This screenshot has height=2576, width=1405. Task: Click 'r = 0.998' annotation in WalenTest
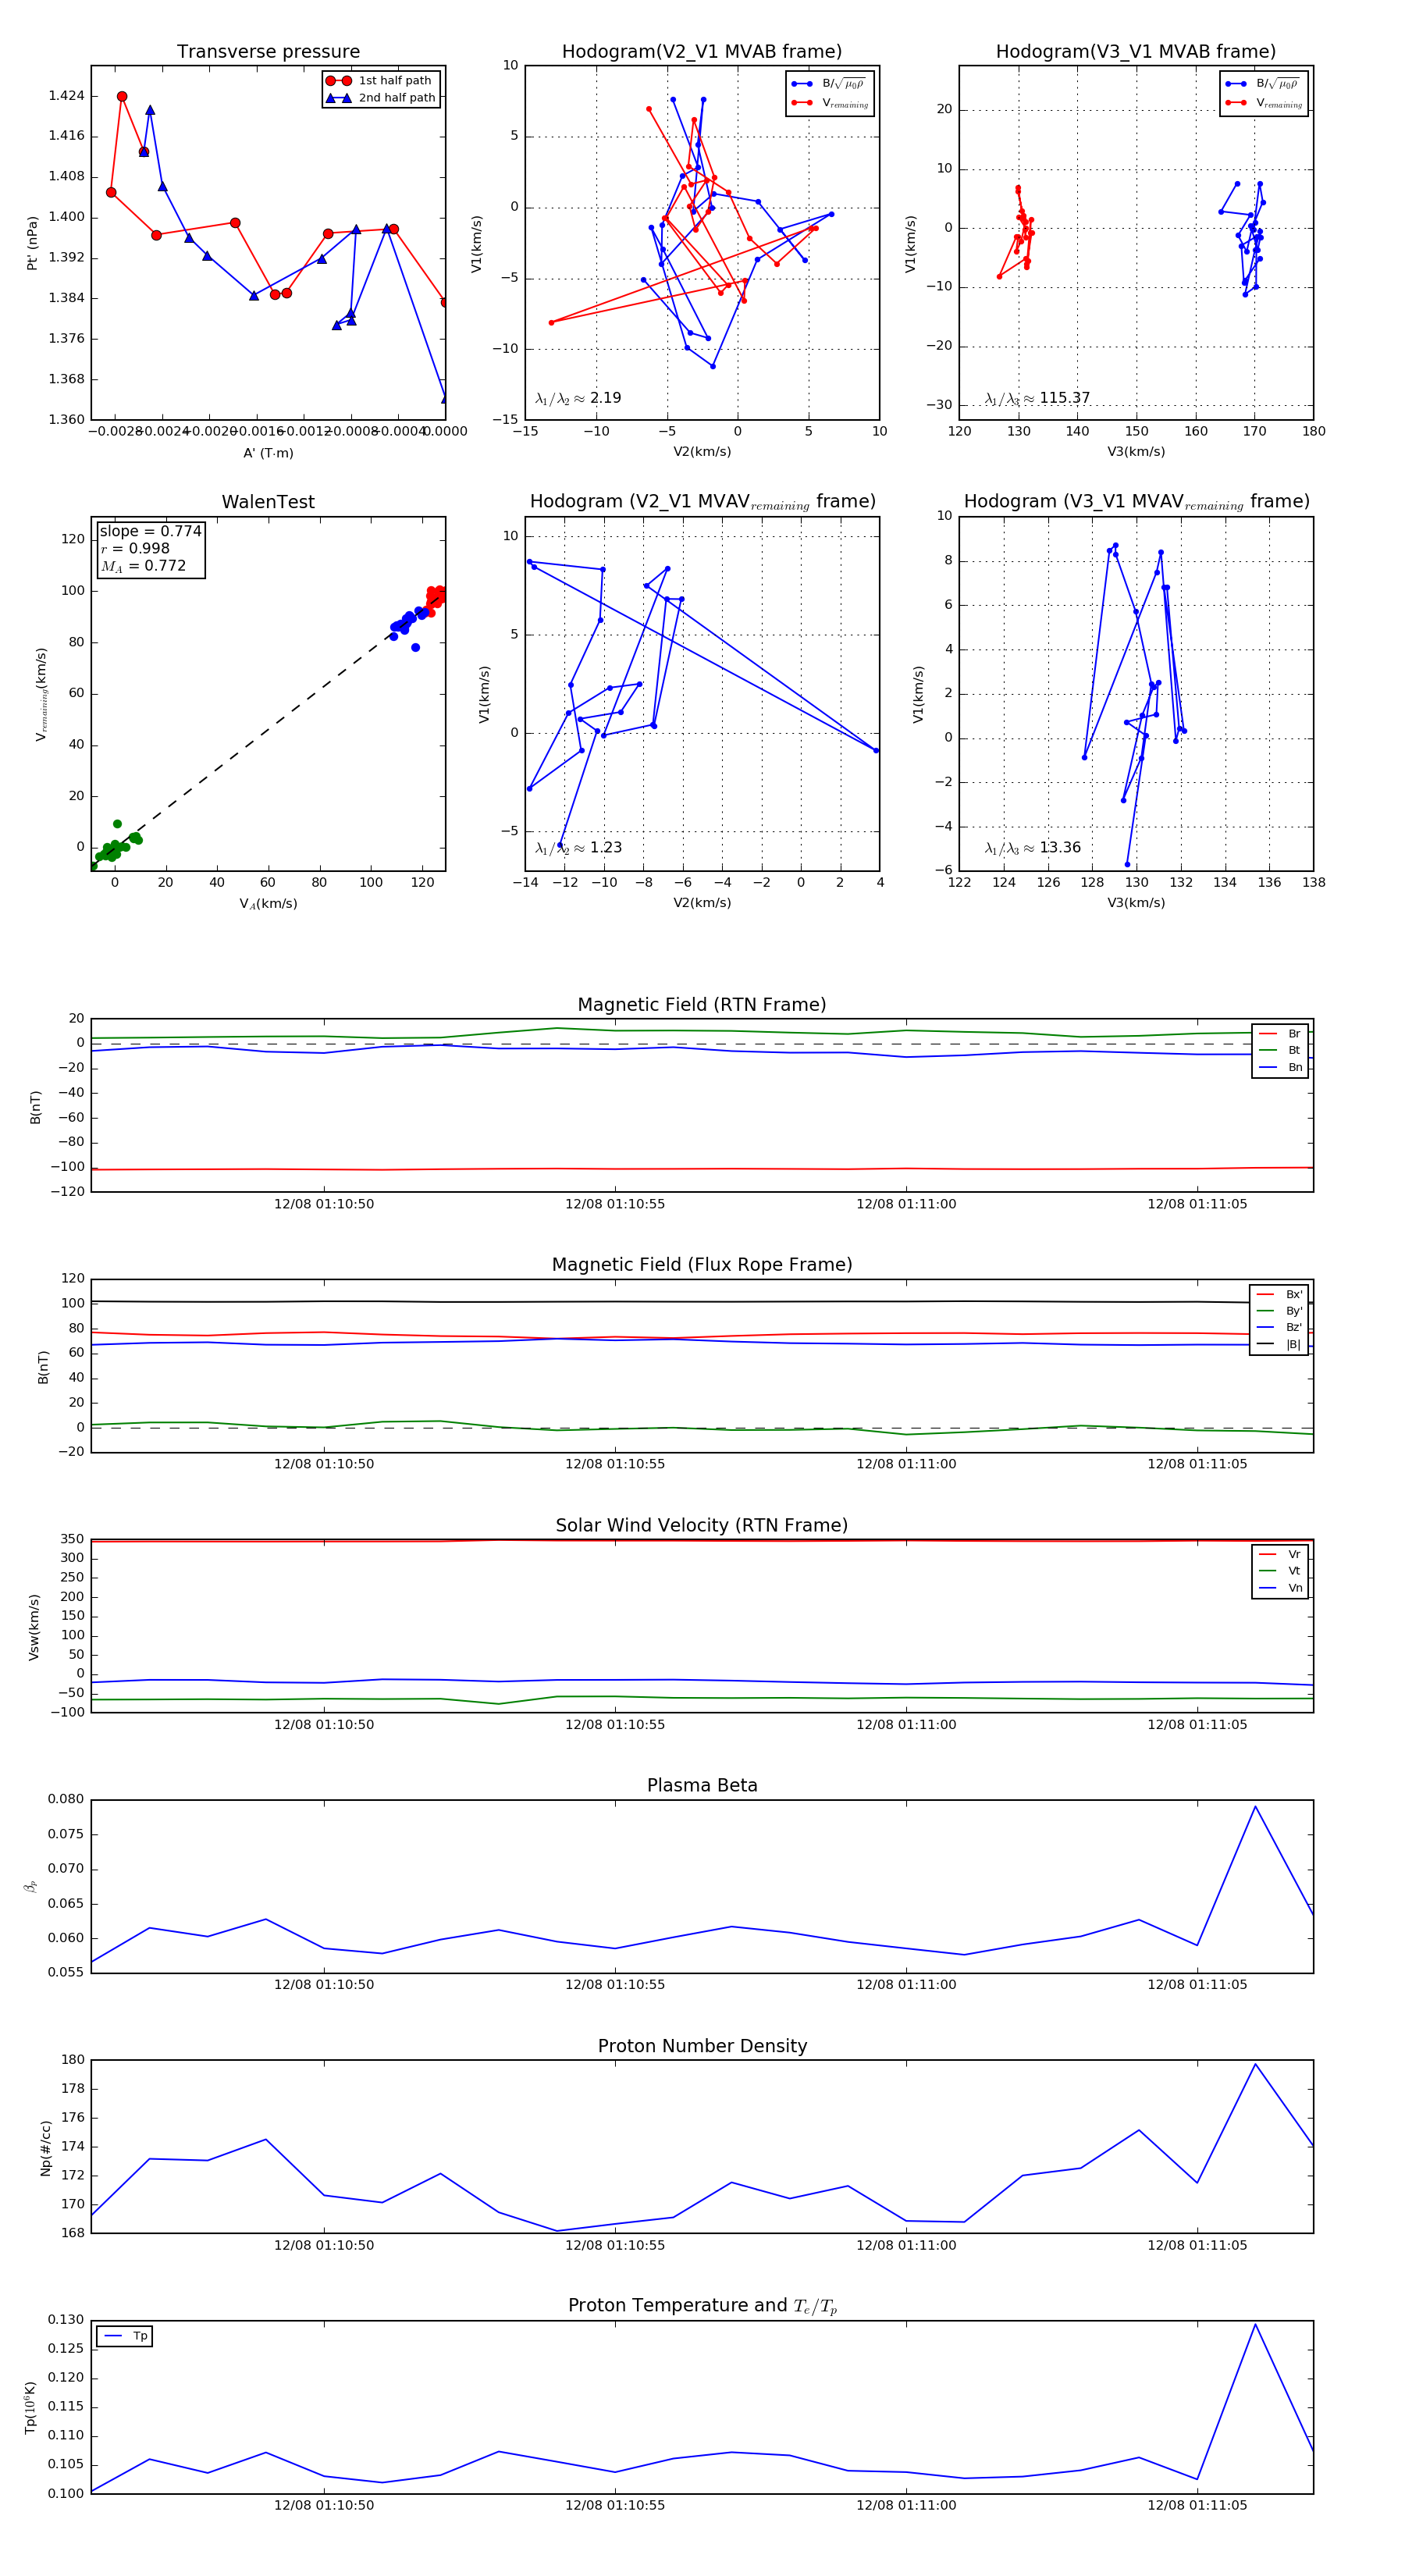tap(135, 549)
